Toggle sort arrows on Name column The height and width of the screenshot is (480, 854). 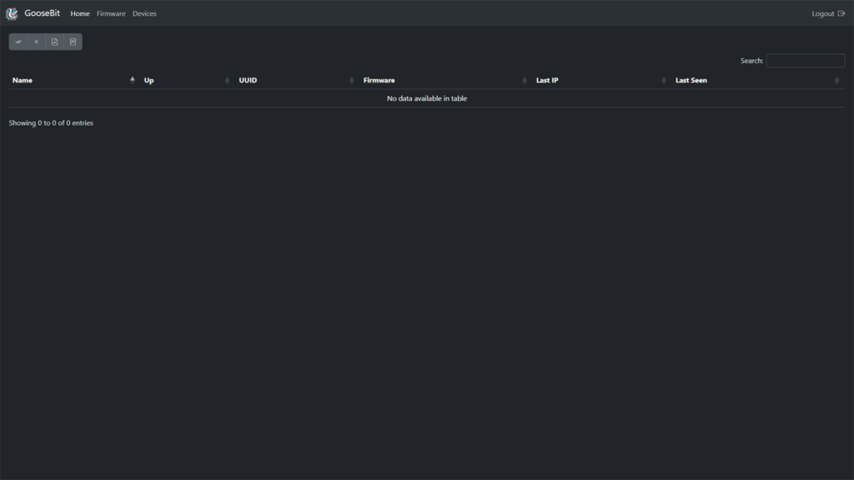pos(132,80)
